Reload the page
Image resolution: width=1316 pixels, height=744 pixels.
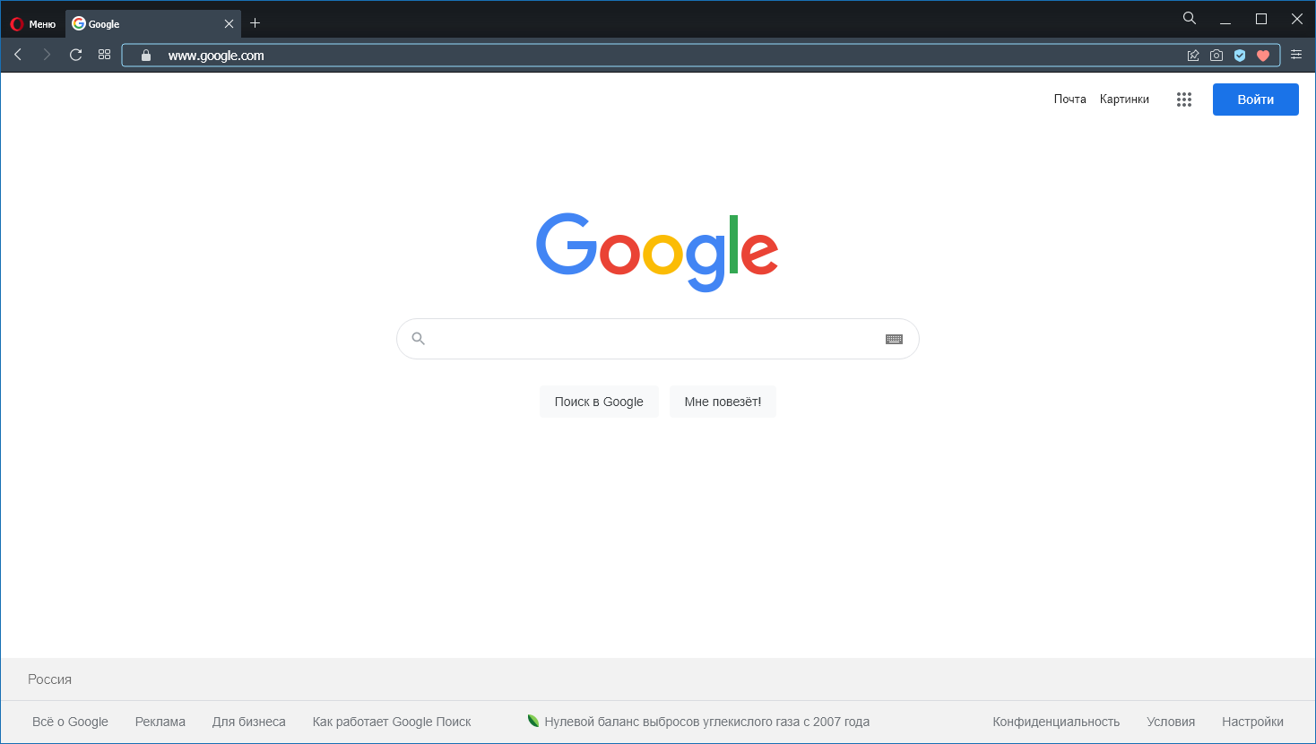click(76, 55)
